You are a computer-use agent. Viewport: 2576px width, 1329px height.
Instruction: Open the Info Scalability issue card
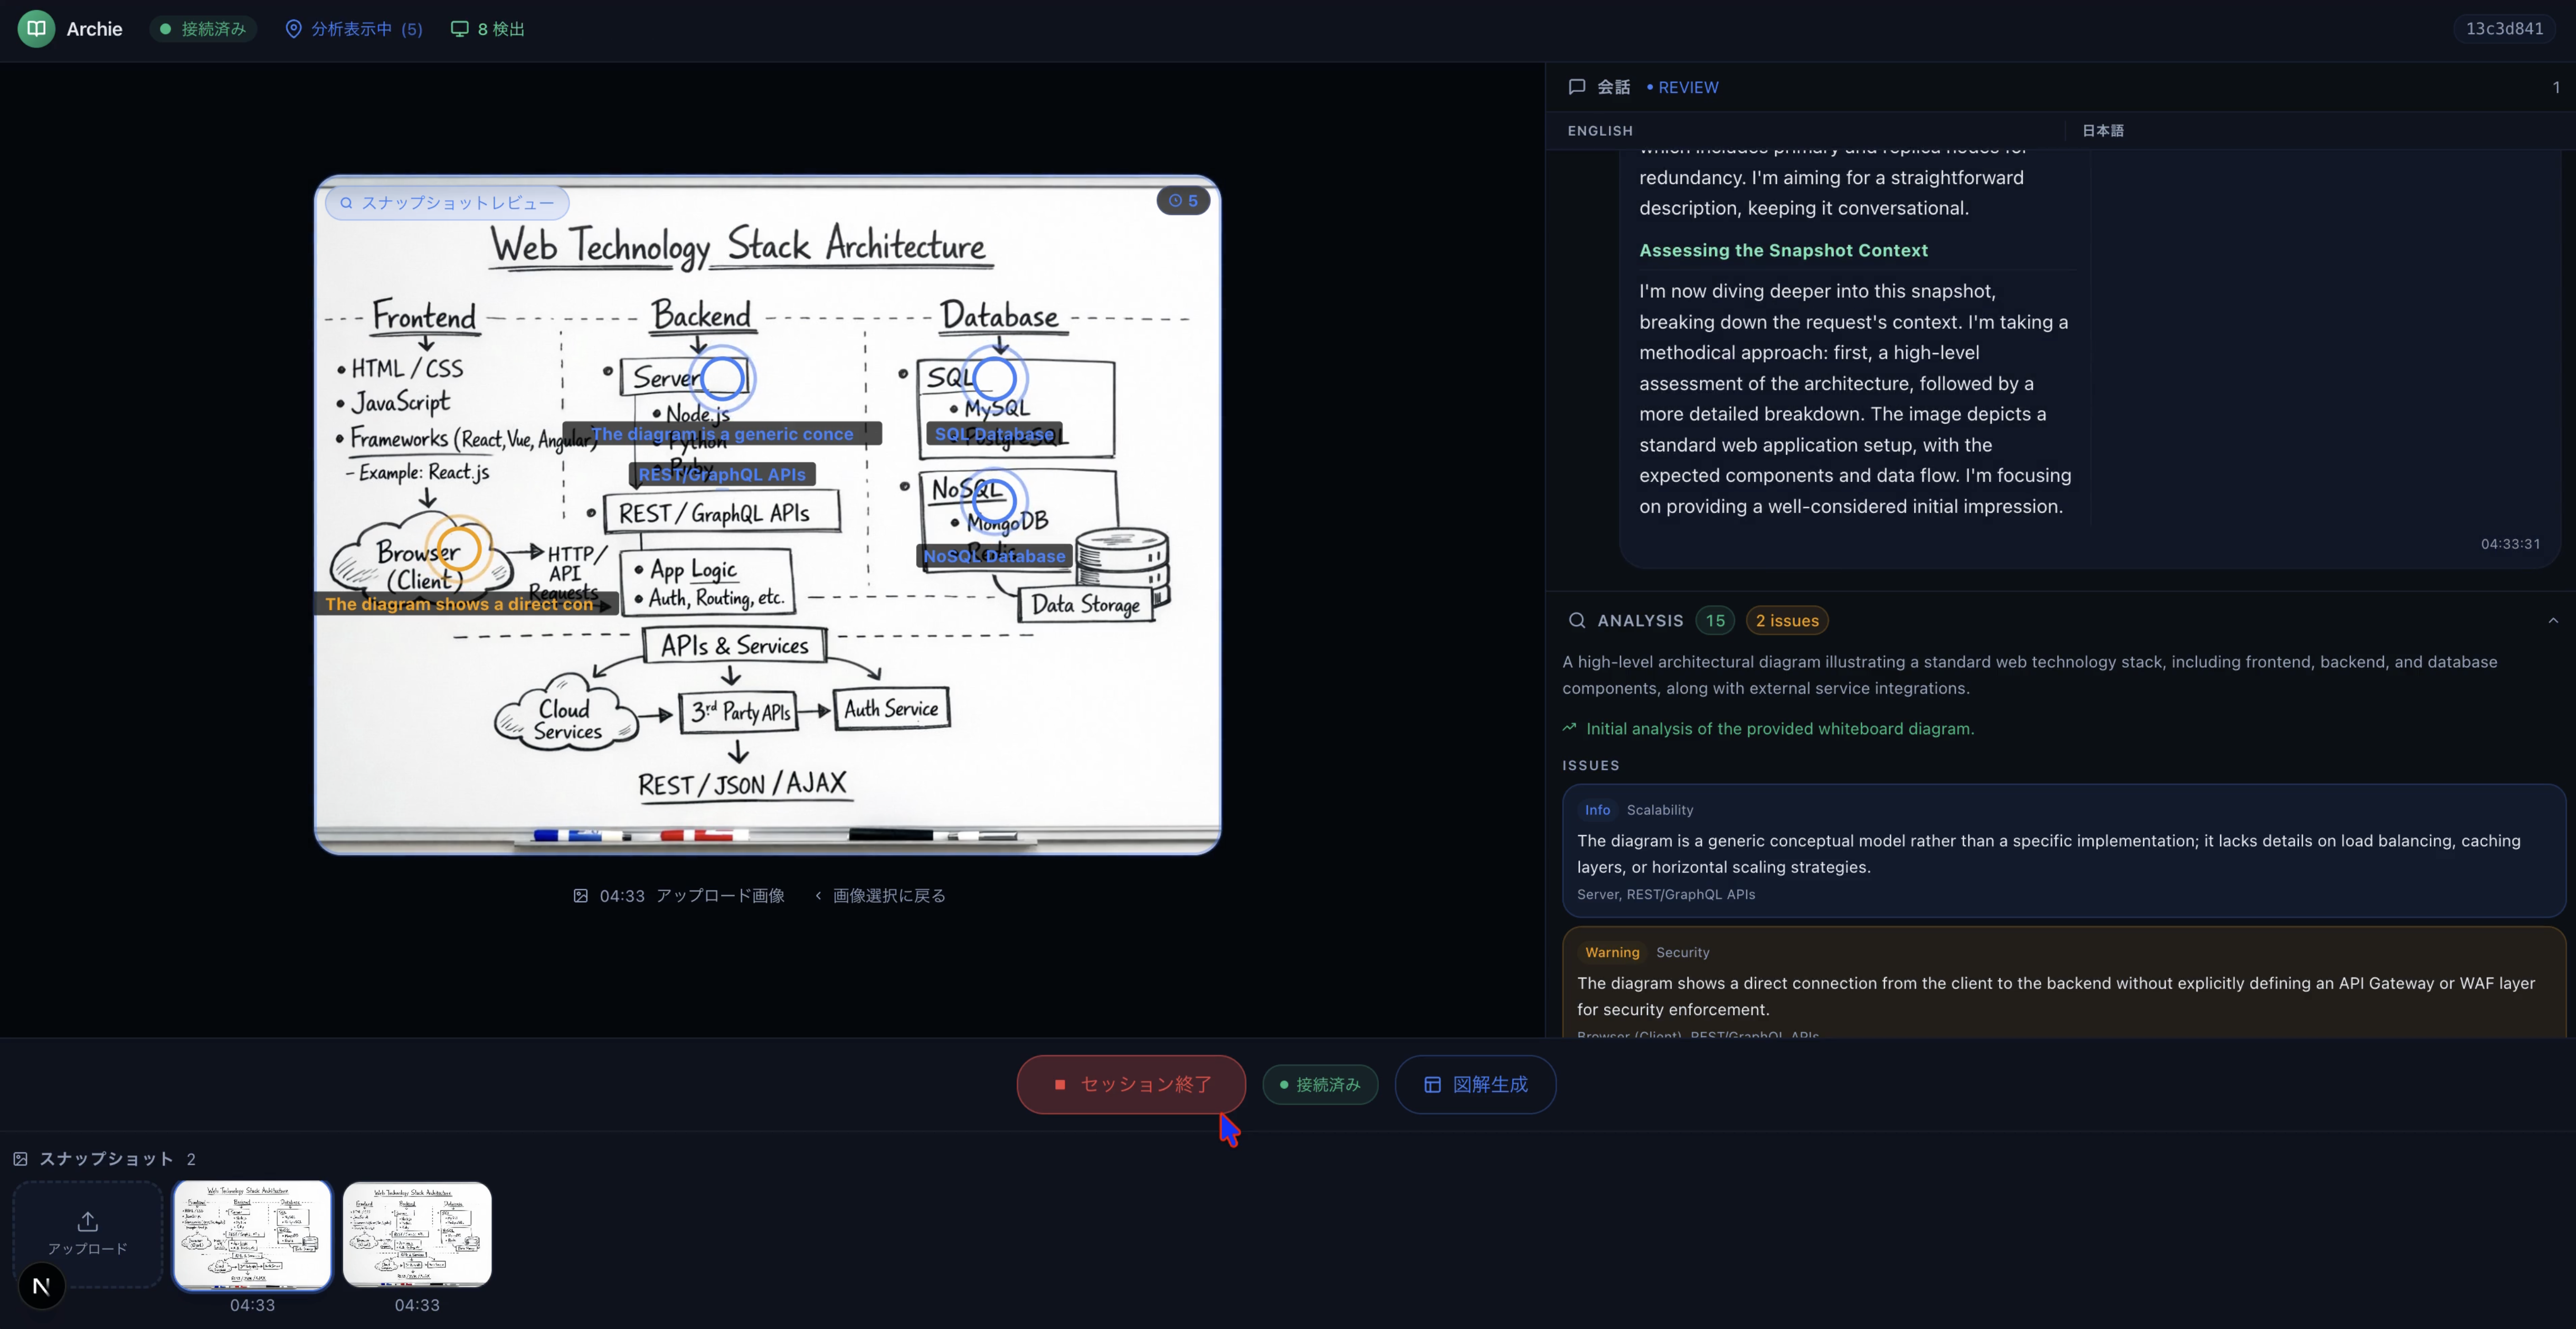click(x=2063, y=851)
